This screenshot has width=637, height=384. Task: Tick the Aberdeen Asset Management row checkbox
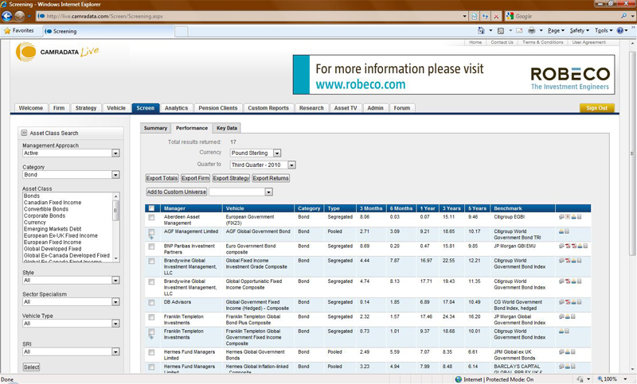point(151,217)
